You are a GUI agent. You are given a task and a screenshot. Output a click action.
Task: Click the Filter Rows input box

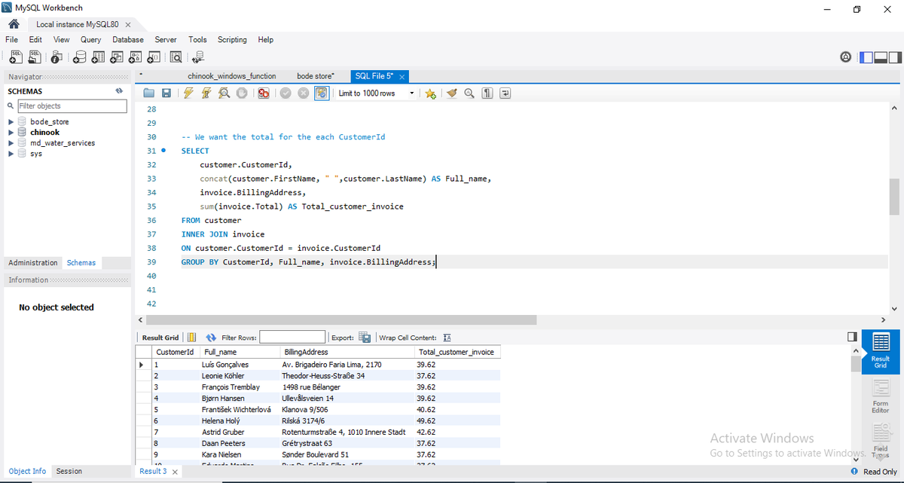tap(292, 337)
